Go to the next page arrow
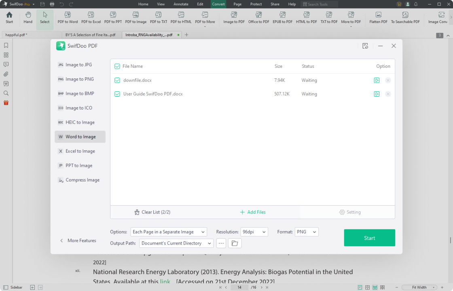The height and width of the screenshot is (291, 453). (261, 287)
